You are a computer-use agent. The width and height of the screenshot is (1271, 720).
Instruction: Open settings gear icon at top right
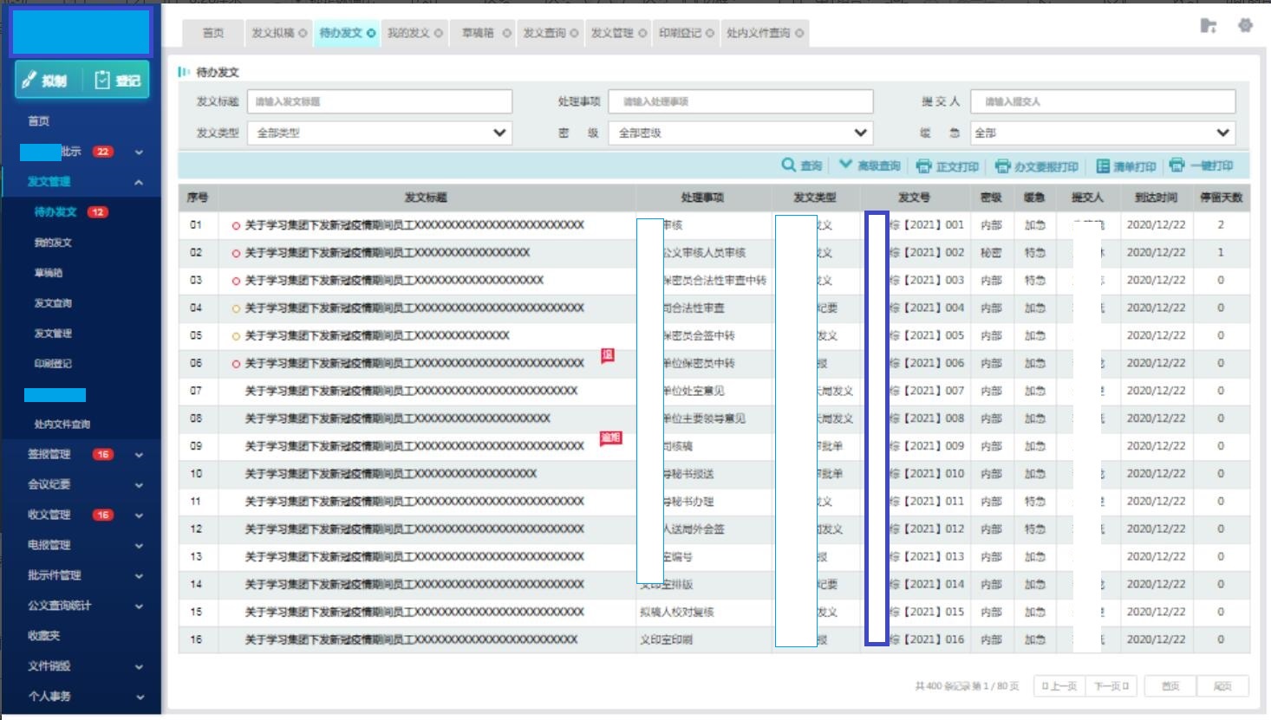coord(1246,25)
